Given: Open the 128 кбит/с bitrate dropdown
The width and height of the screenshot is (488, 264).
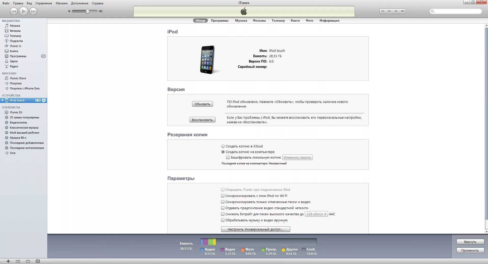Looking at the screenshot, I should point(316,214).
